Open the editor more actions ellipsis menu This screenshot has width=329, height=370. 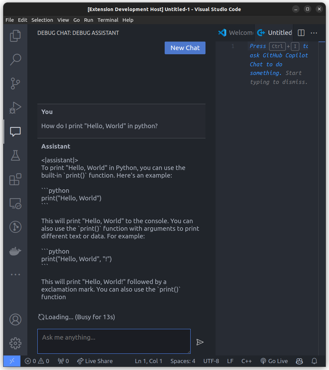coord(313,33)
